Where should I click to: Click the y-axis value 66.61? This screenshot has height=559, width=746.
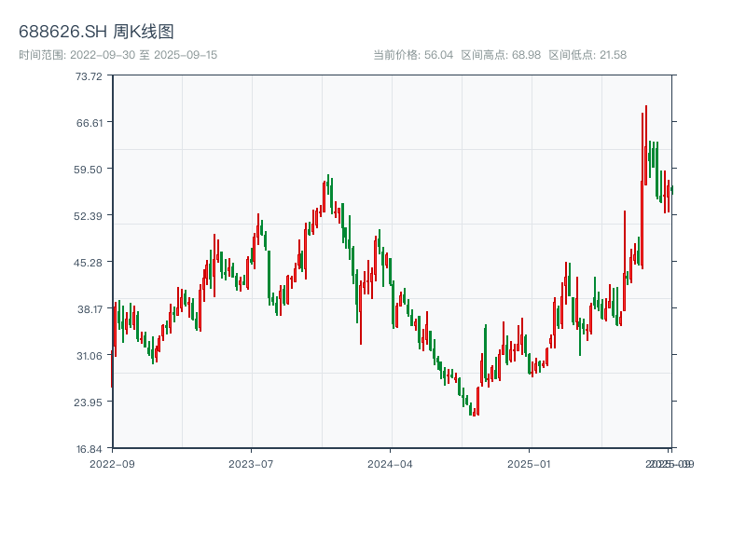click(90, 123)
